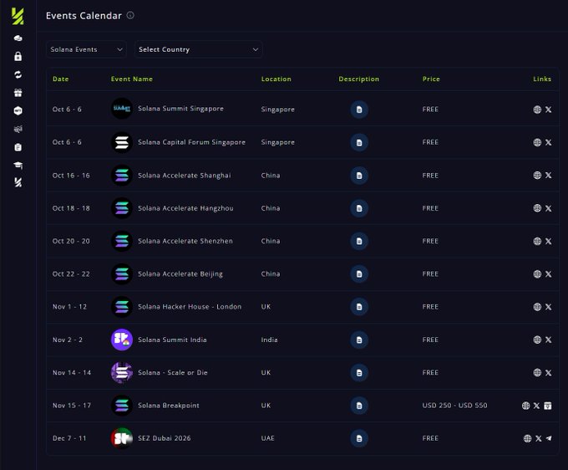Image resolution: width=568 pixels, height=470 pixels.
Task: Click the Price column header
Action: point(431,79)
